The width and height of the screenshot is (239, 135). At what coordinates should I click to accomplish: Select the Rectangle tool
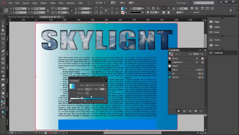coord(3,63)
